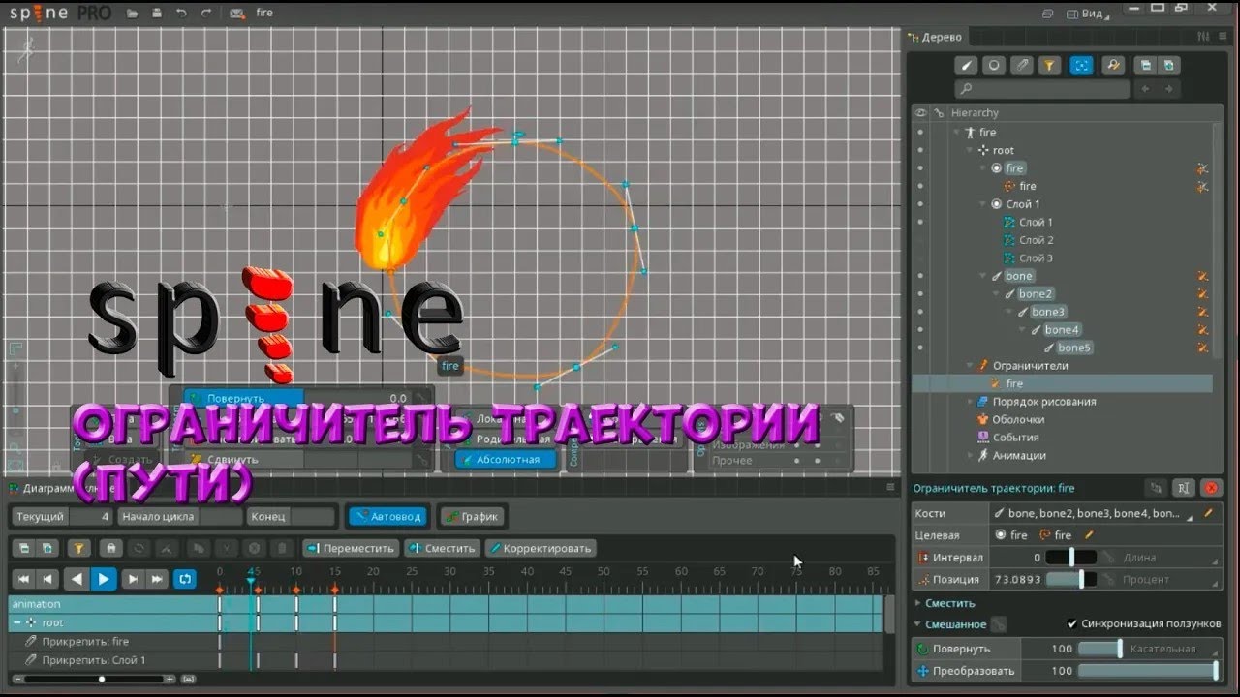This screenshot has height=697, width=1240.
Task: Collapse timeline rows icon in dopesheet toolbar
Action: coord(25,548)
